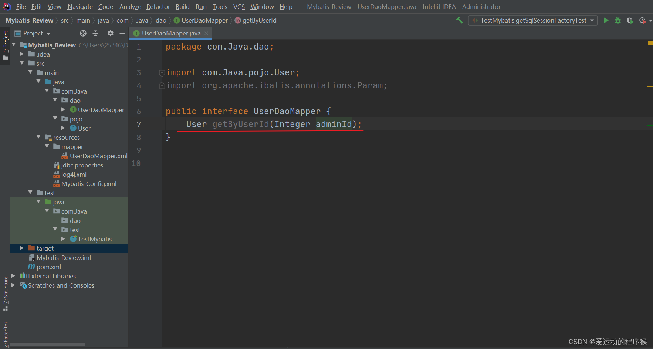Click the dao breadcrumb in navigation bar
The height and width of the screenshot is (349, 653).
161,20
